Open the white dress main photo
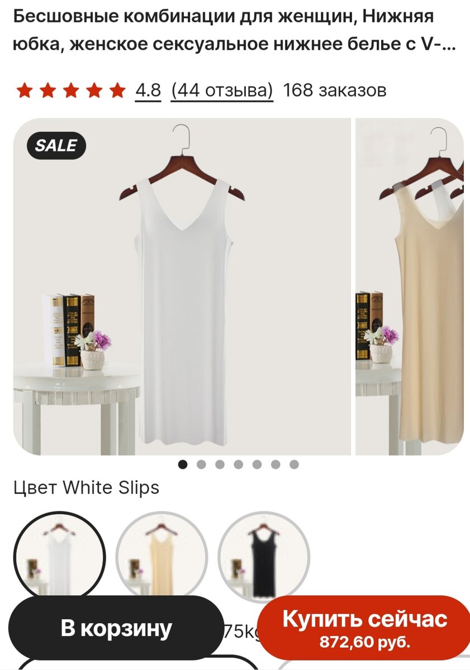This screenshot has height=670, width=470. (182, 286)
